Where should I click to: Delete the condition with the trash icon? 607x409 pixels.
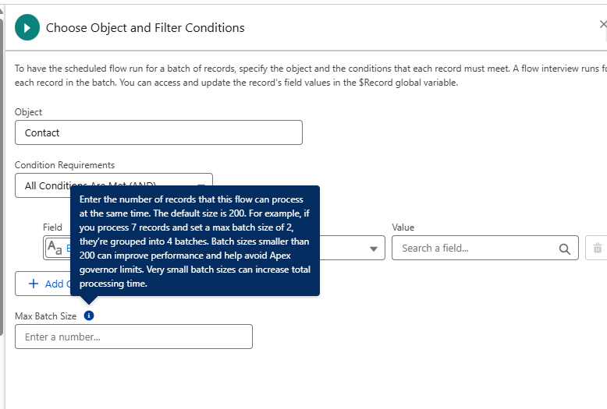[597, 248]
